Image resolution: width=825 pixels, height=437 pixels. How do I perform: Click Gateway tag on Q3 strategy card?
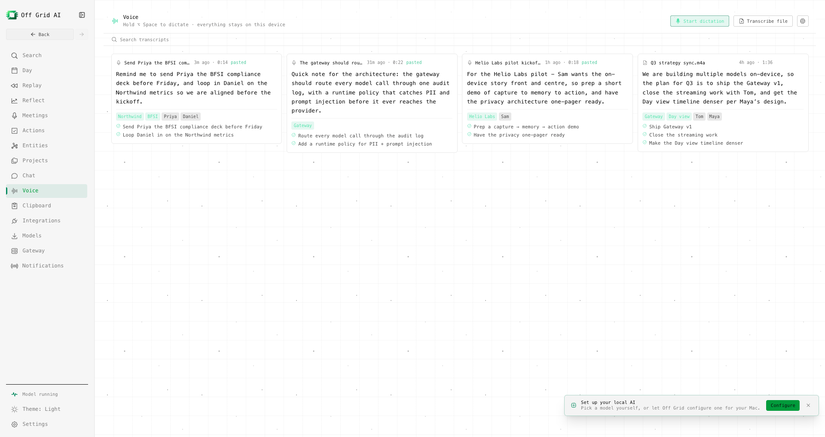(654, 116)
